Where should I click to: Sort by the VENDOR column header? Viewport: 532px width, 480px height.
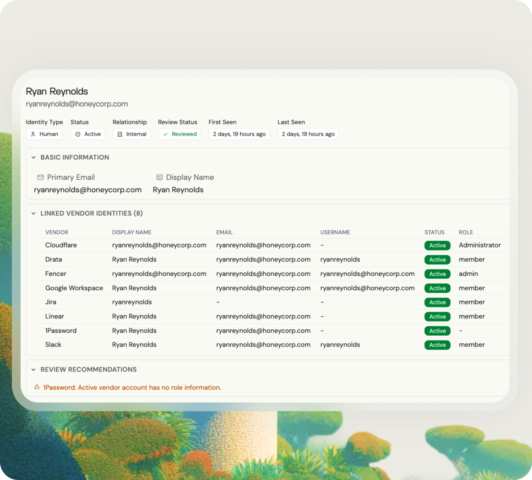[x=57, y=232]
